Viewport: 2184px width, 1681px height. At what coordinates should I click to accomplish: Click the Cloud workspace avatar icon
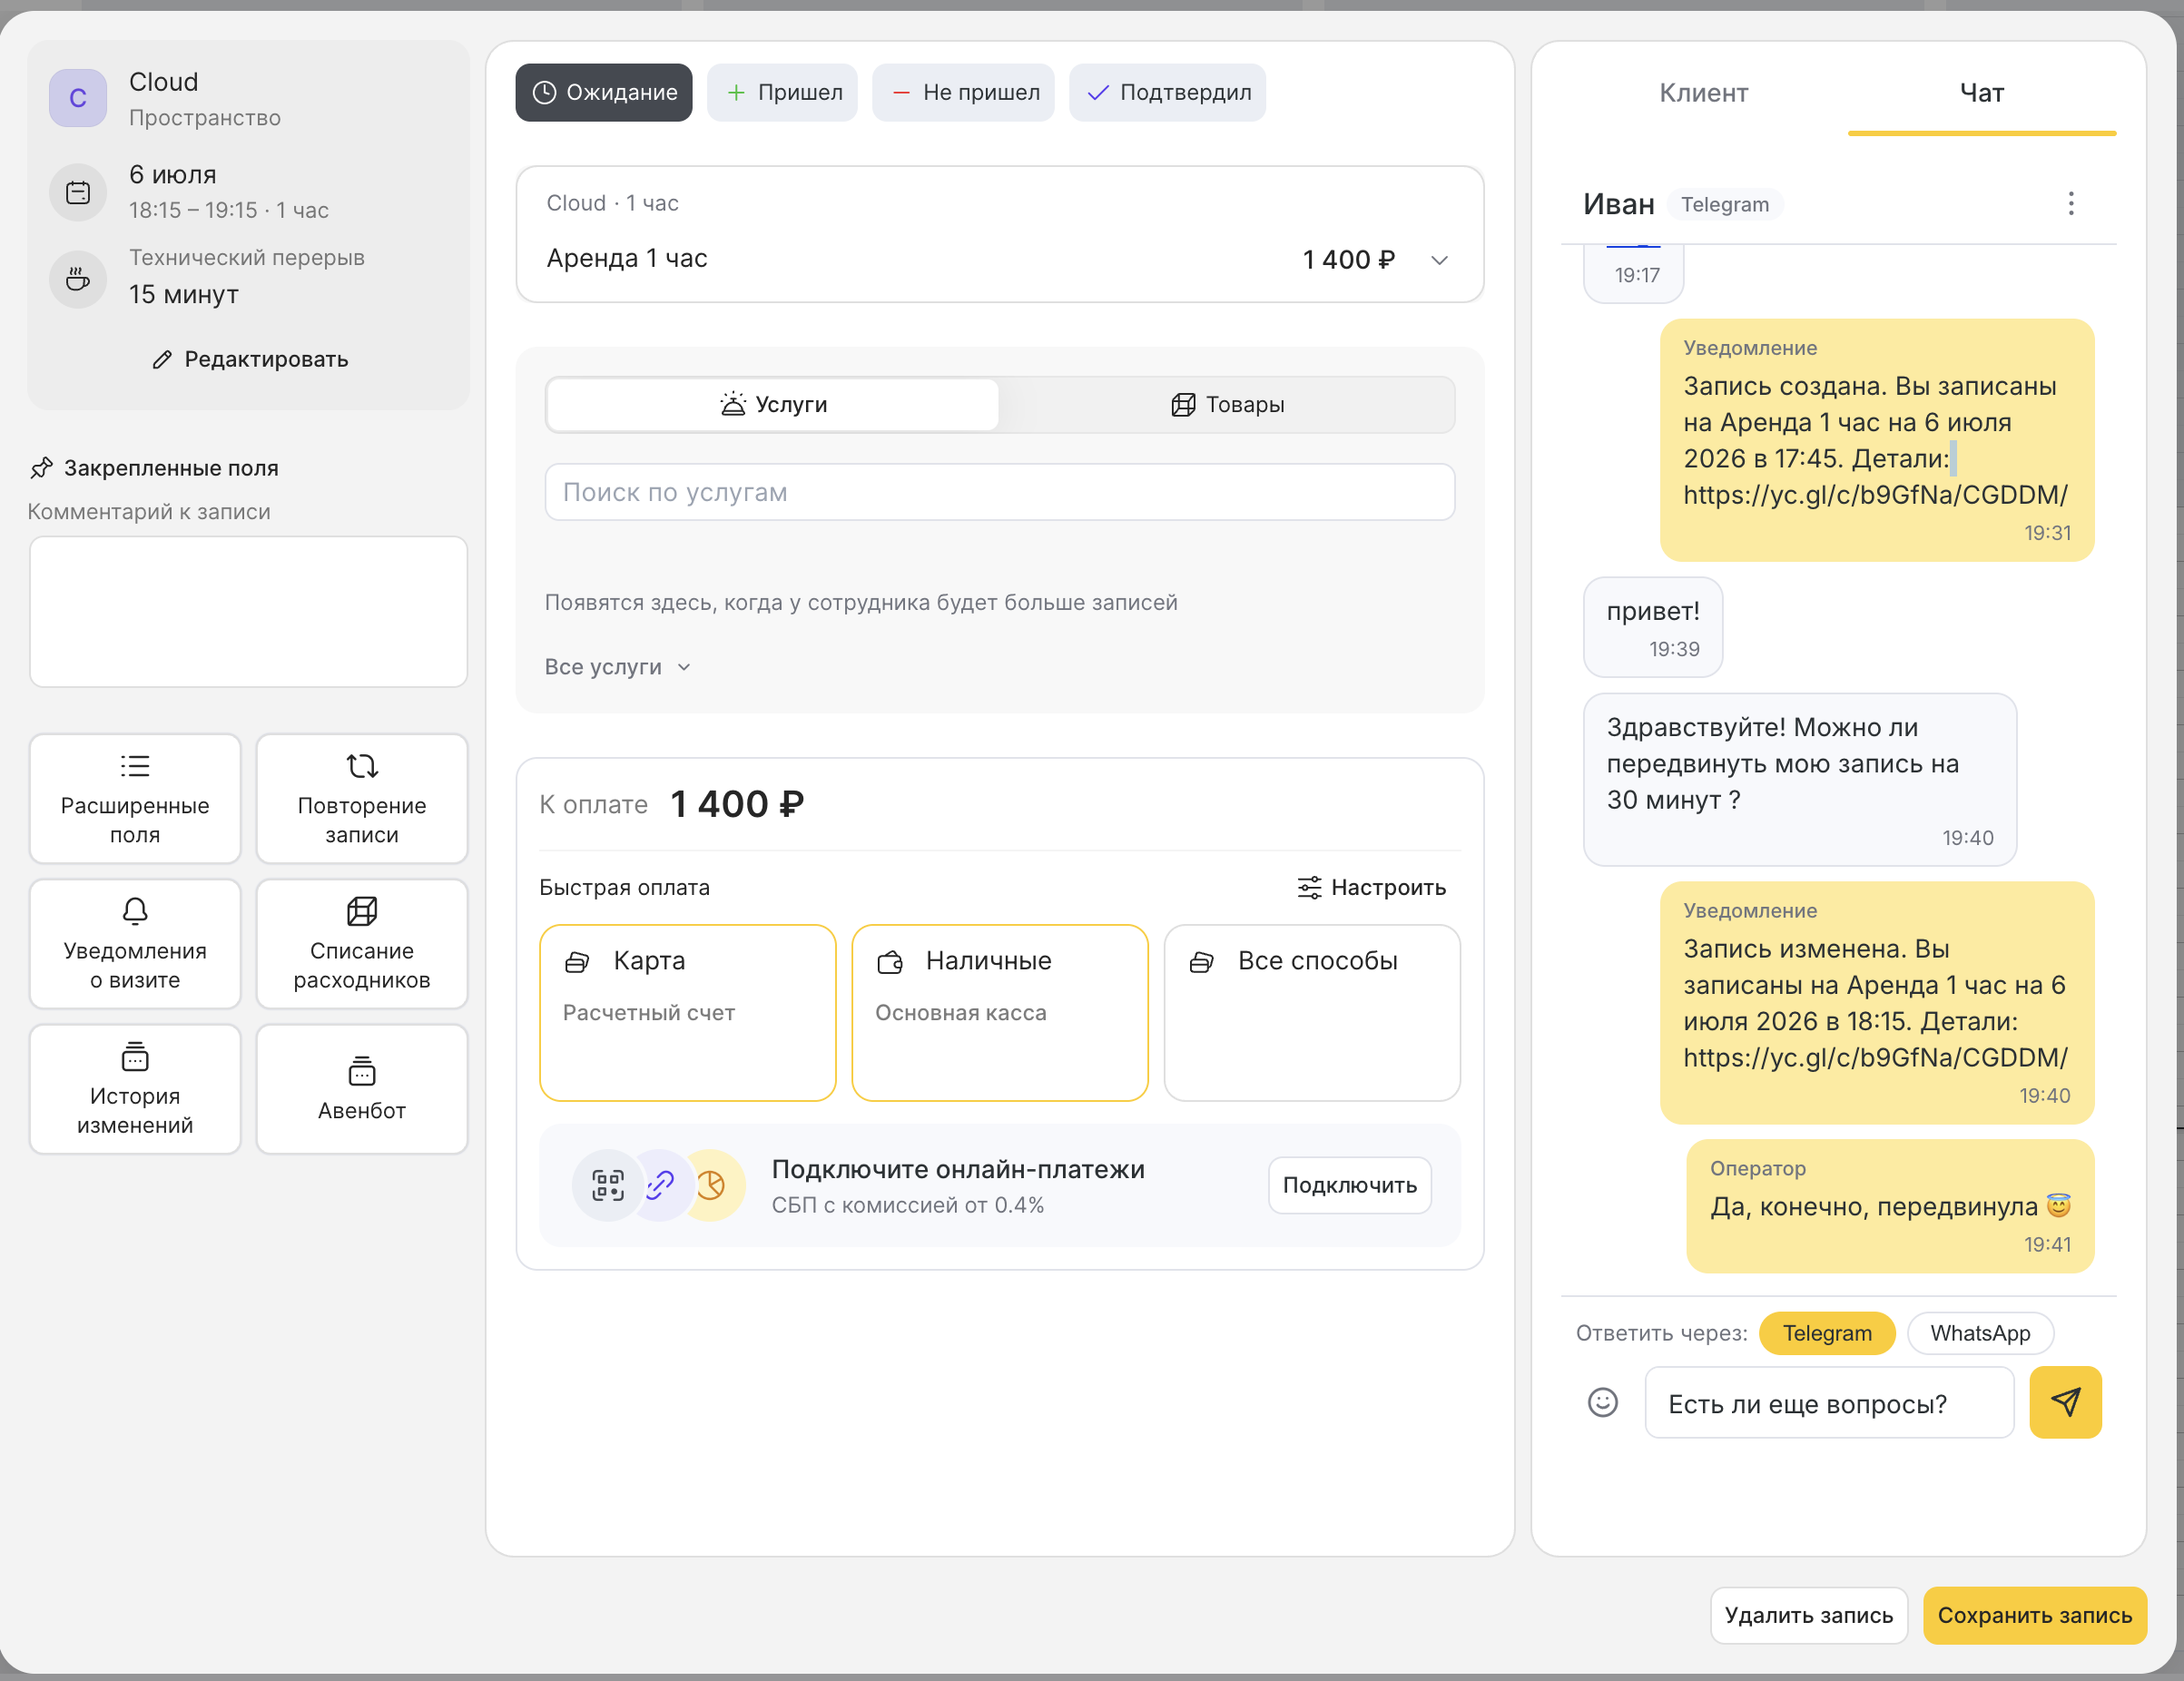click(x=78, y=98)
